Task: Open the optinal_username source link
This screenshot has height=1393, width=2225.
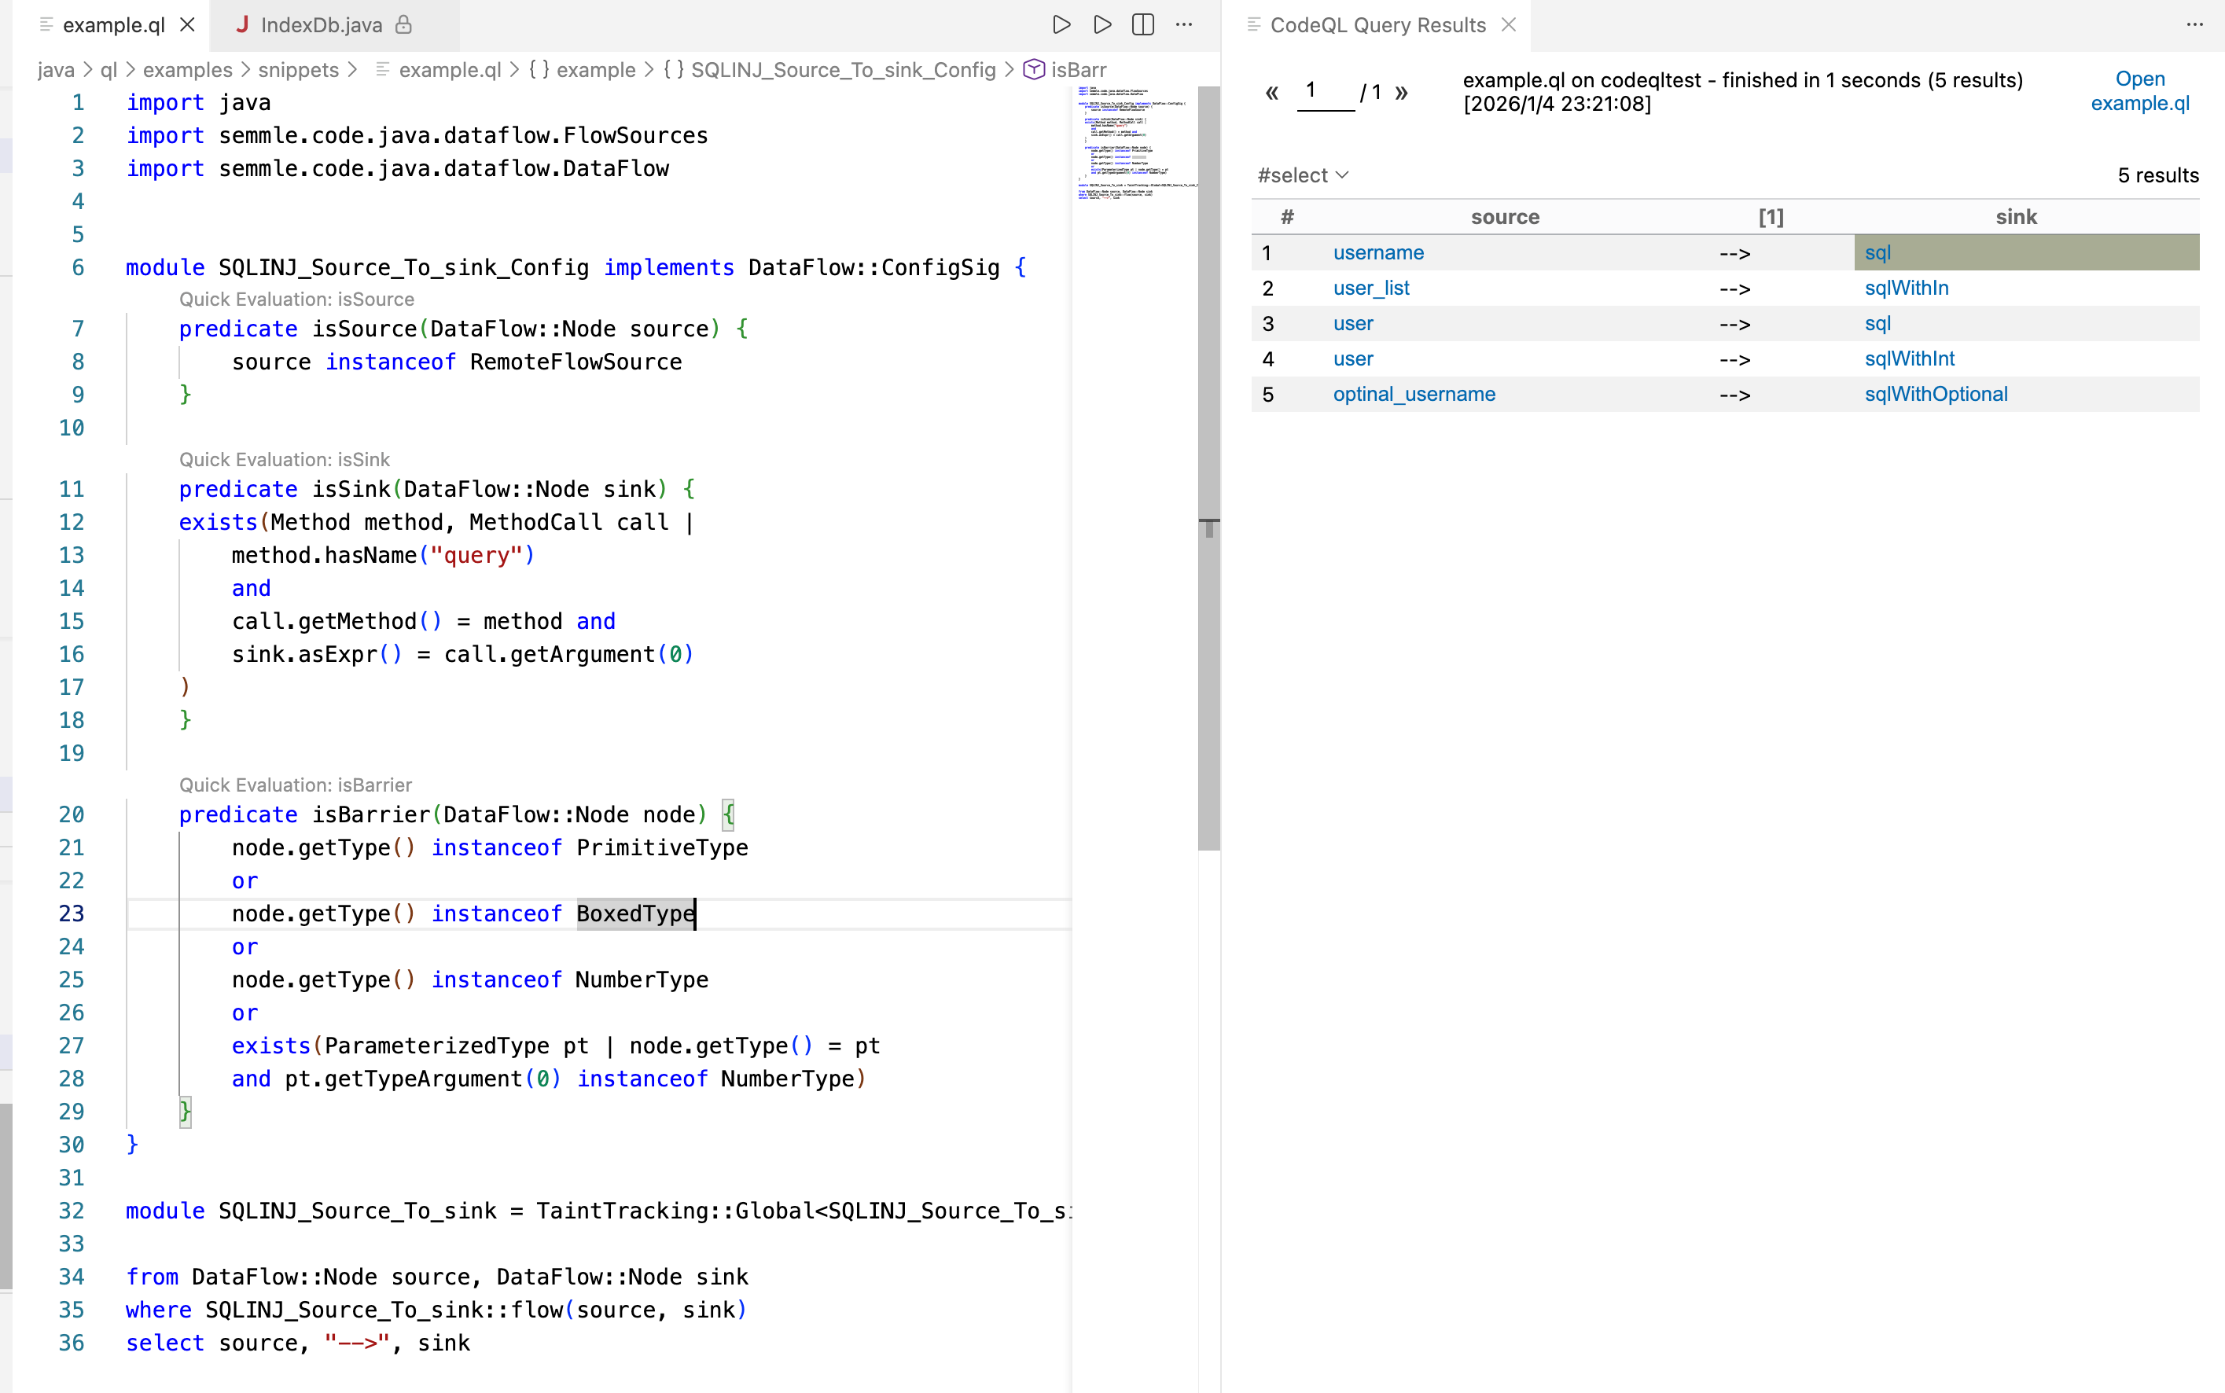Action: [1414, 395]
